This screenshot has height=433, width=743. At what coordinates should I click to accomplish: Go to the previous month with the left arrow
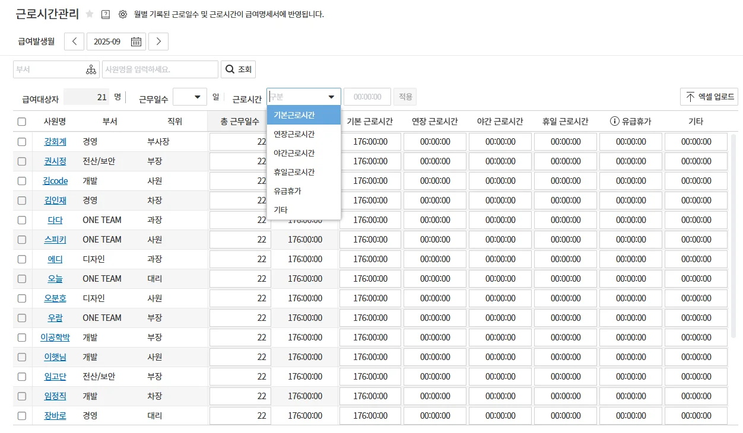tap(74, 42)
